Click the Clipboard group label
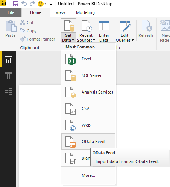The image size is (170, 187). (30, 48)
